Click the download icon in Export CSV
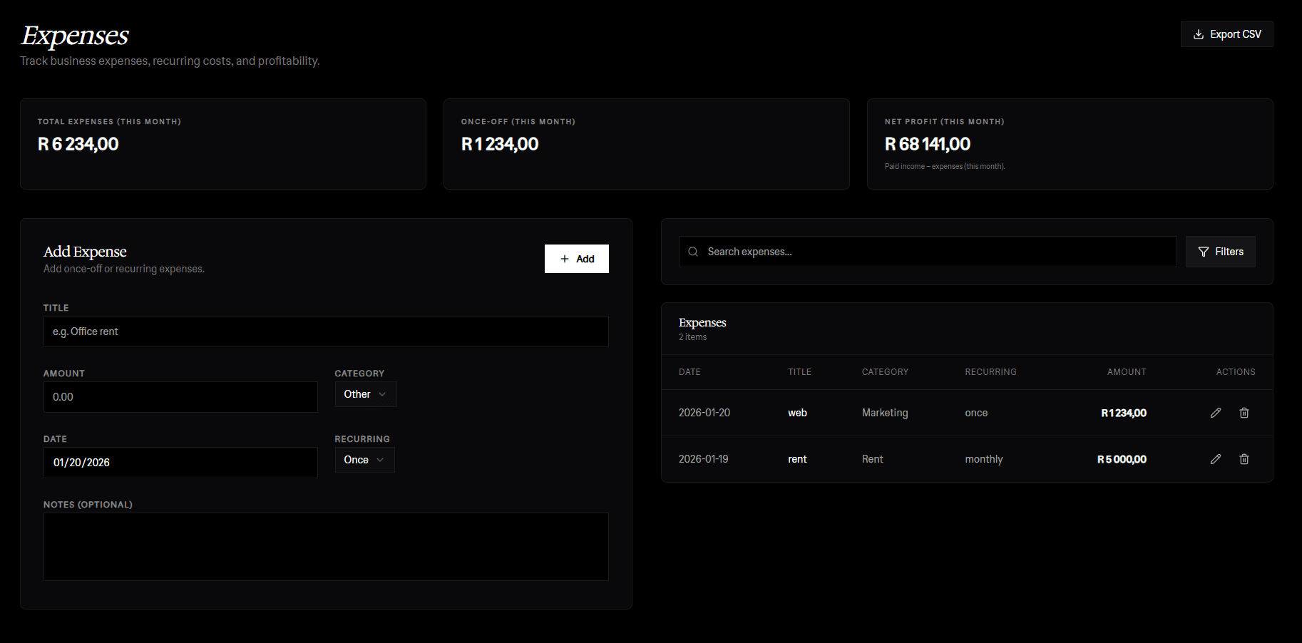The image size is (1302, 643). pyautogui.click(x=1198, y=34)
